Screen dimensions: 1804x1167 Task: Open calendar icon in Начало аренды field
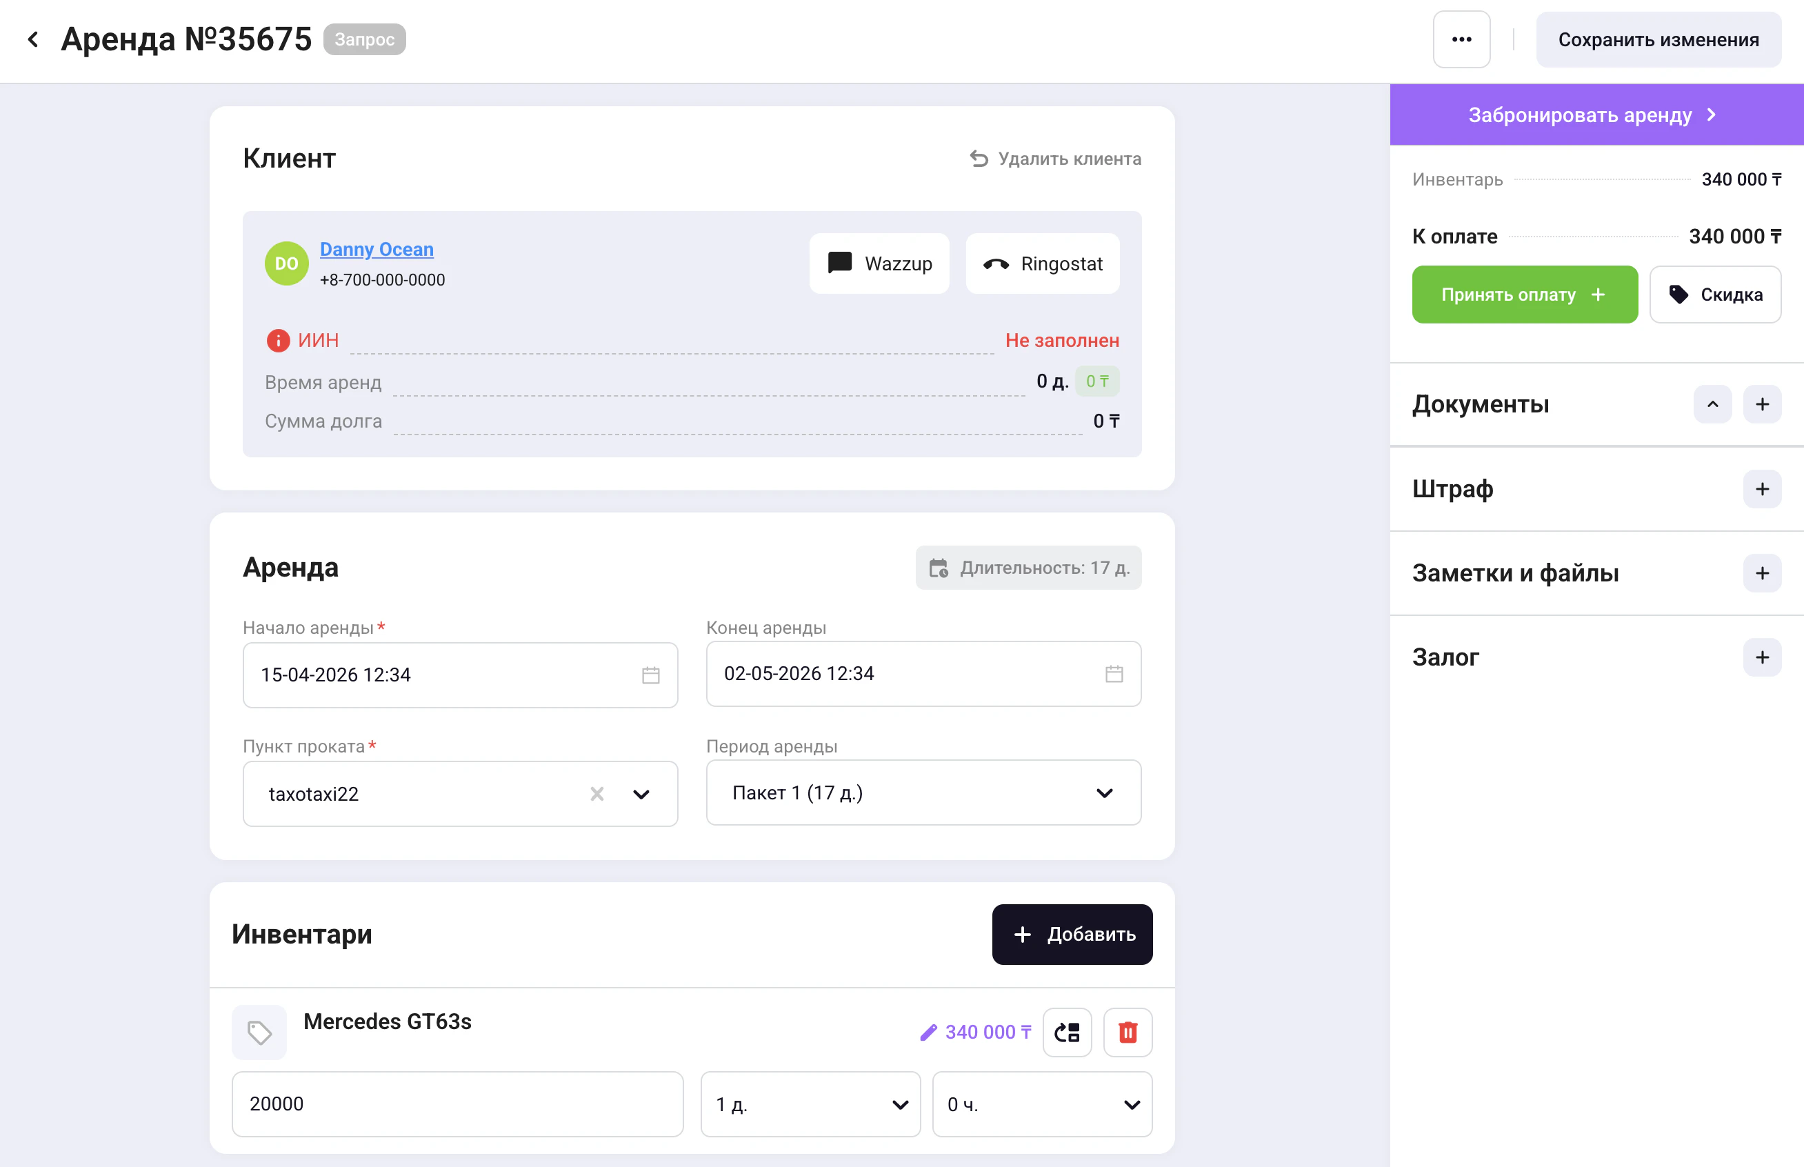(x=650, y=675)
